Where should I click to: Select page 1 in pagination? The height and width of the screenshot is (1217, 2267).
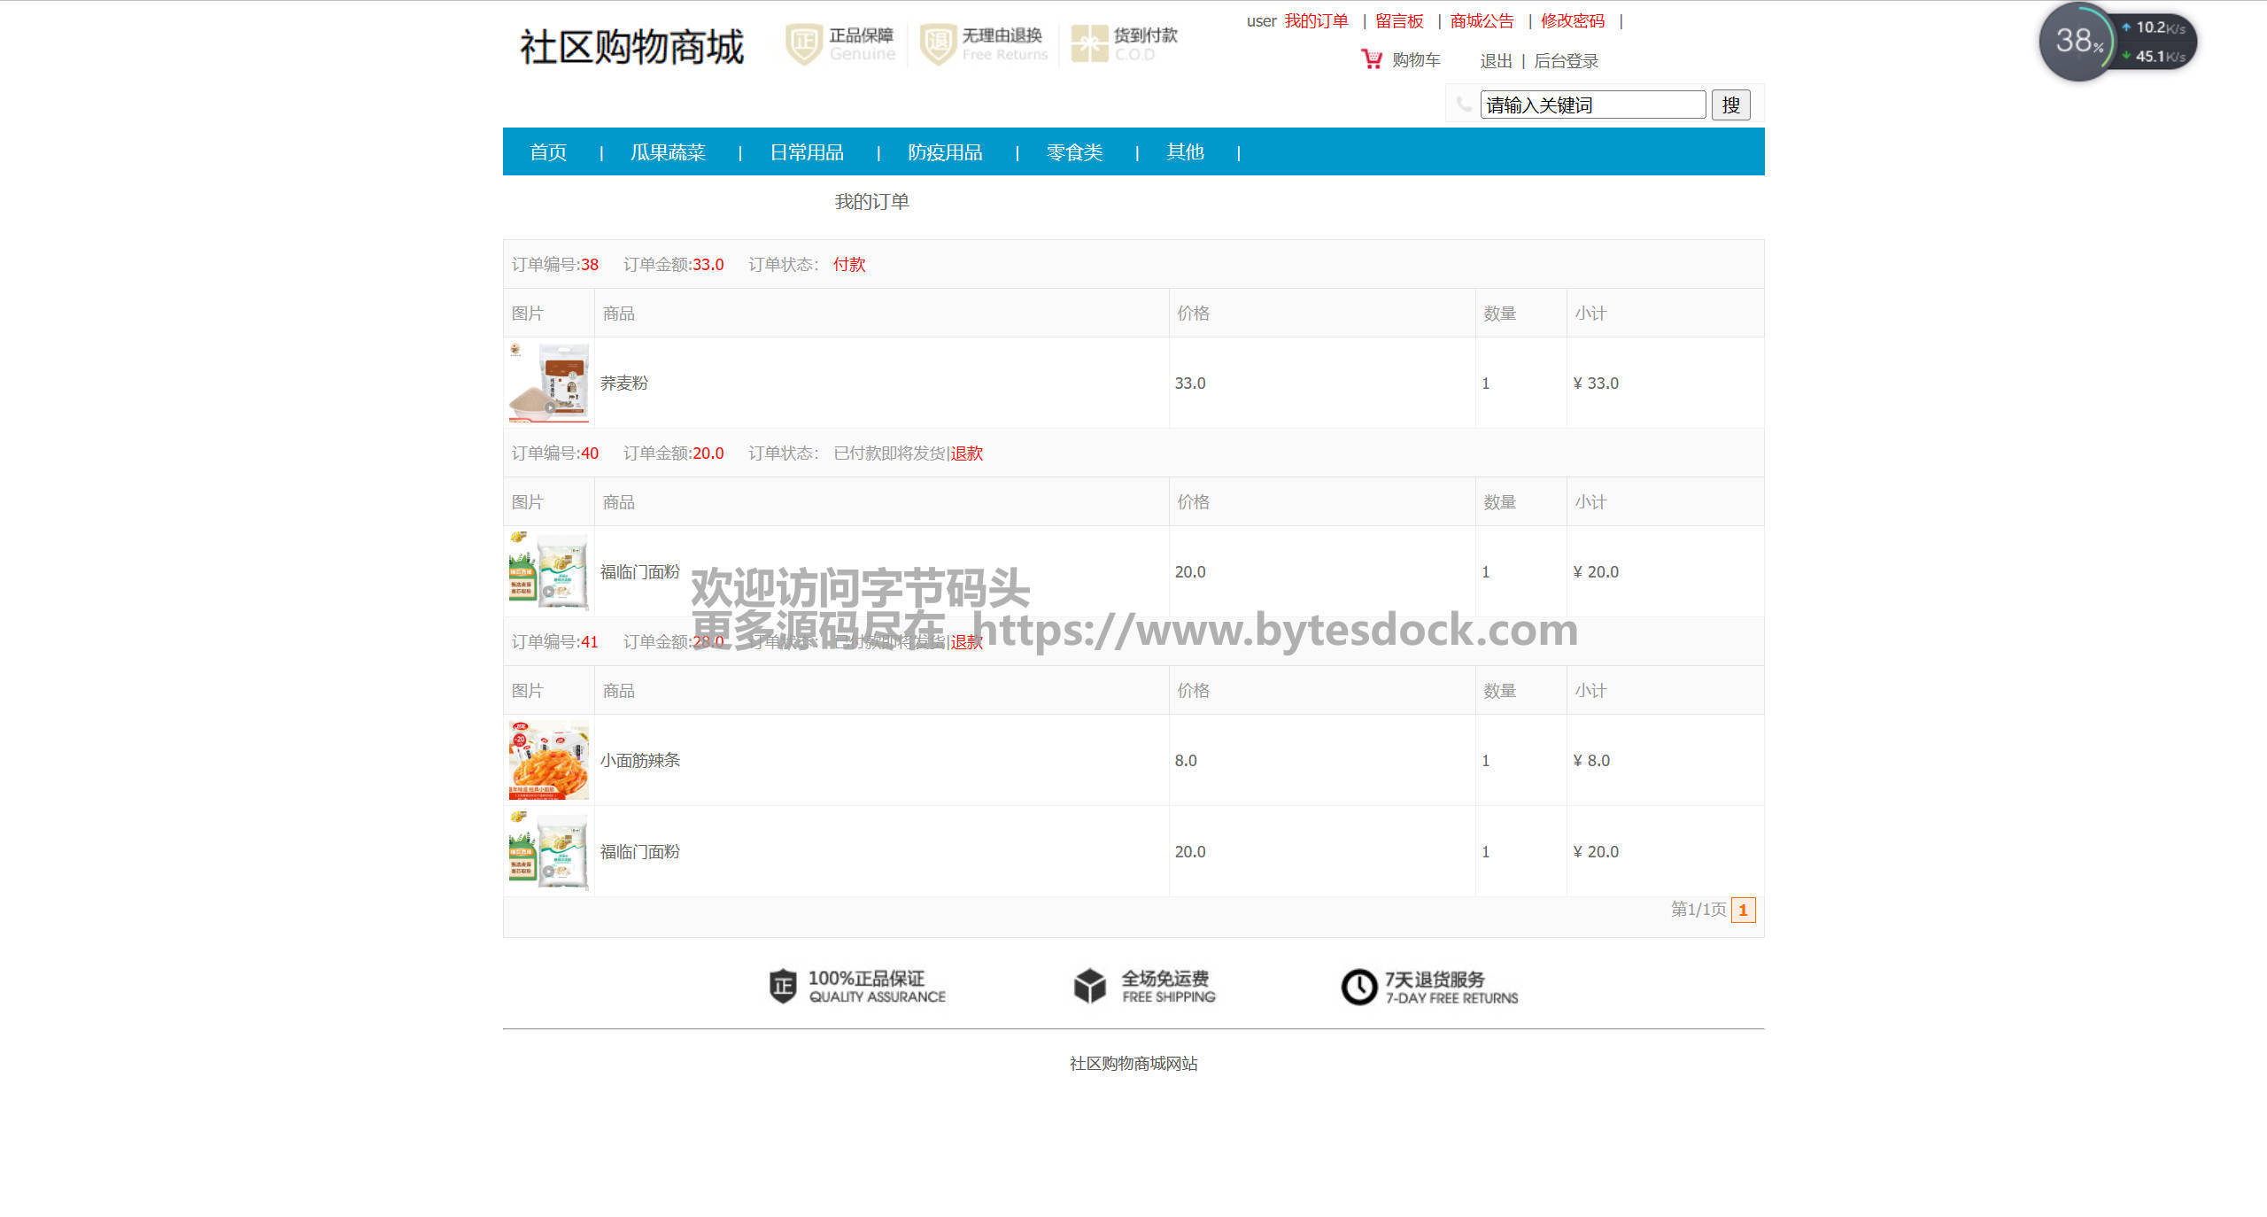click(x=1743, y=910)
